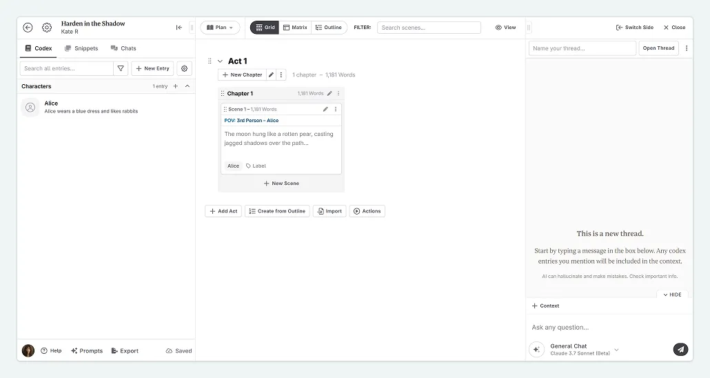
Task: Click the Search scenes filter field
Action: tap(429, 28)
